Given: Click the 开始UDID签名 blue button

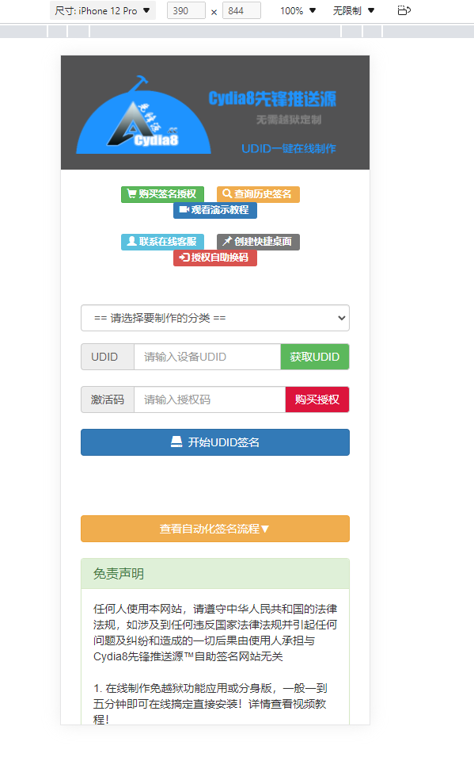Looking at the screenshot, I should [215, 442].
